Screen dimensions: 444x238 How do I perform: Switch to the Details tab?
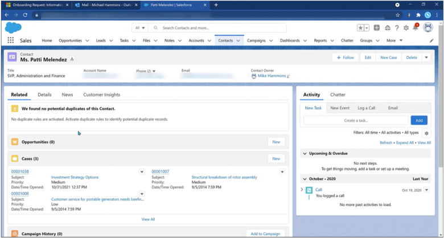coord(44,95)
